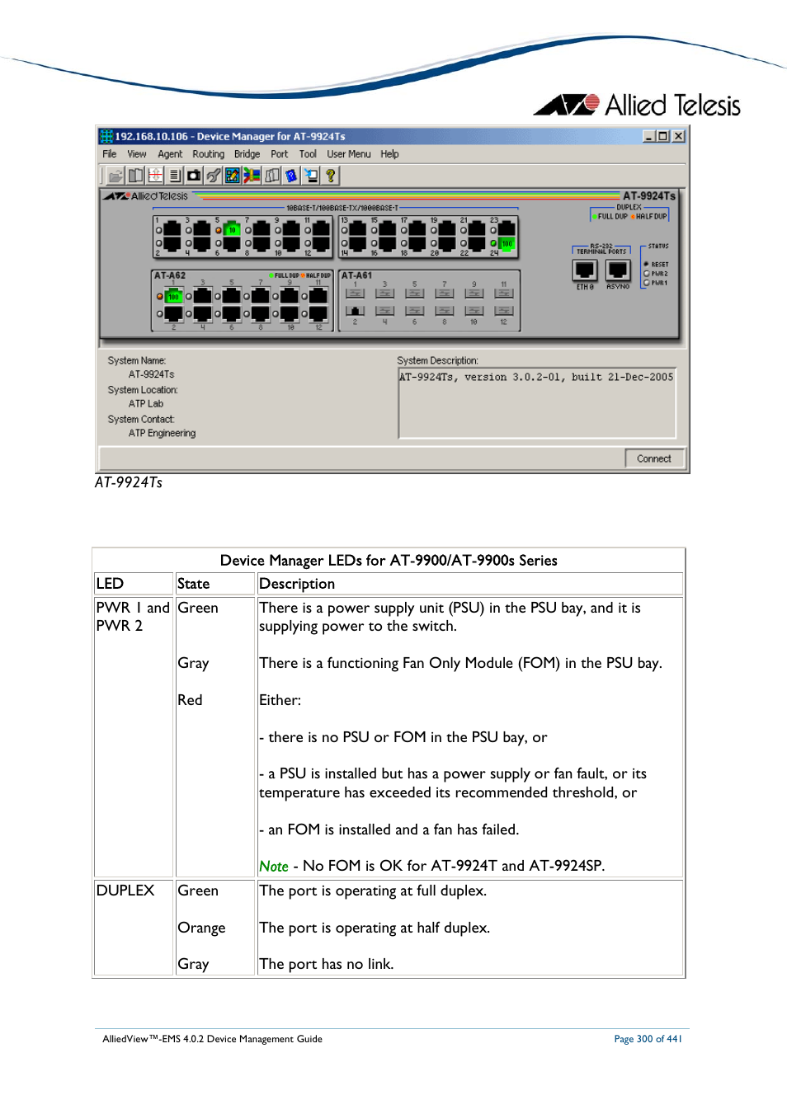Click the text list toolbar icon
The height and width of the screenshot is (1114, 787).
point(174,176)
